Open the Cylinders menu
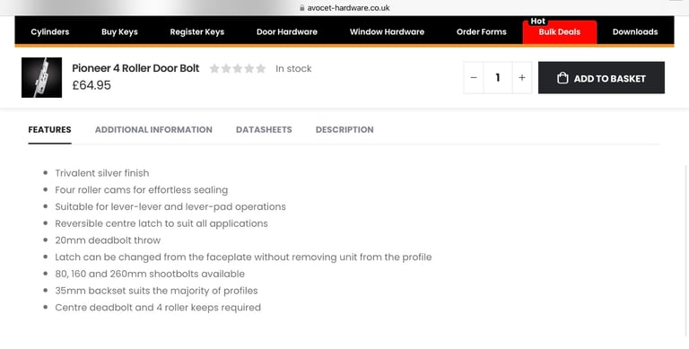Image resolution: width=689 pixels, height=349 pixels. click(x=50, y=31)
